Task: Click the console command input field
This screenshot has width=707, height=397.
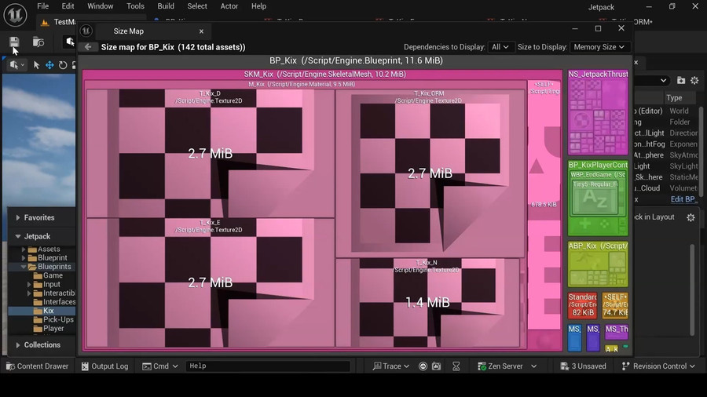Action: tap(268, 366)
